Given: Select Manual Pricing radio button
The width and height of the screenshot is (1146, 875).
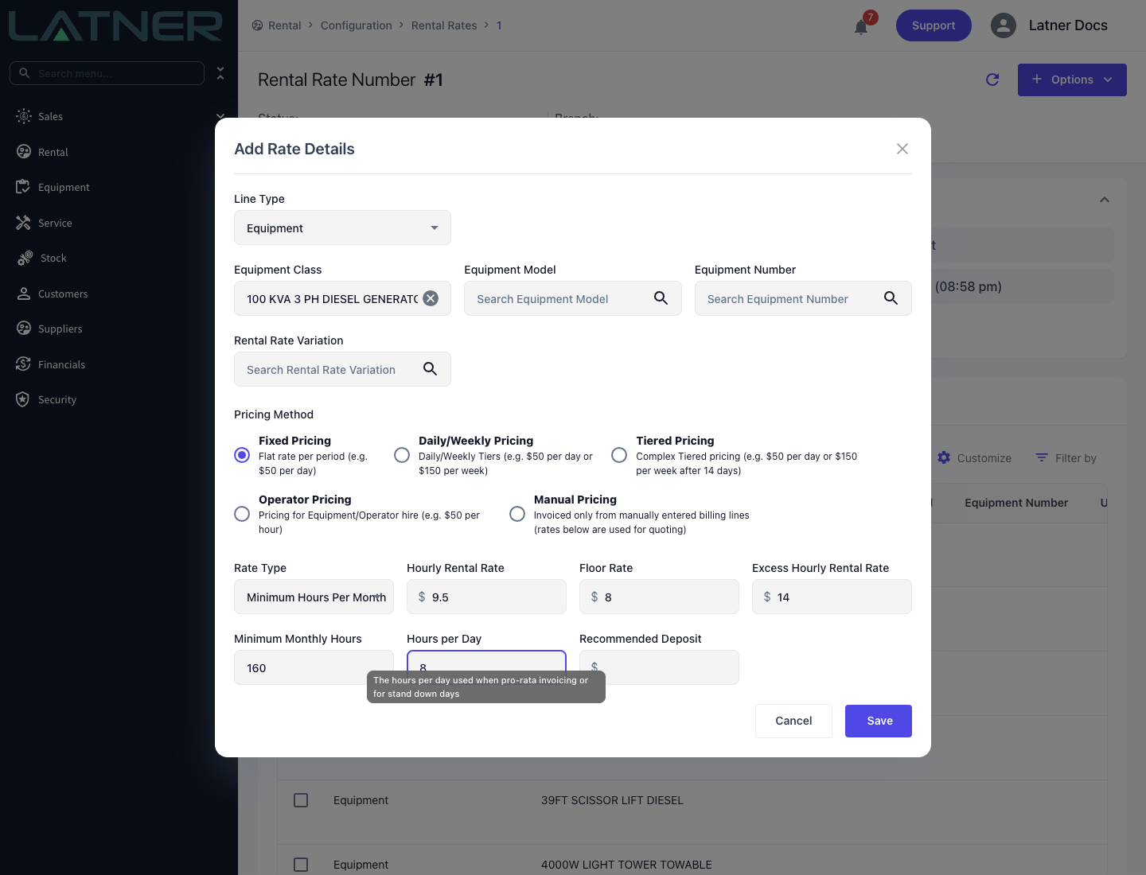Looking at the screenshot, I should point(517,514).
